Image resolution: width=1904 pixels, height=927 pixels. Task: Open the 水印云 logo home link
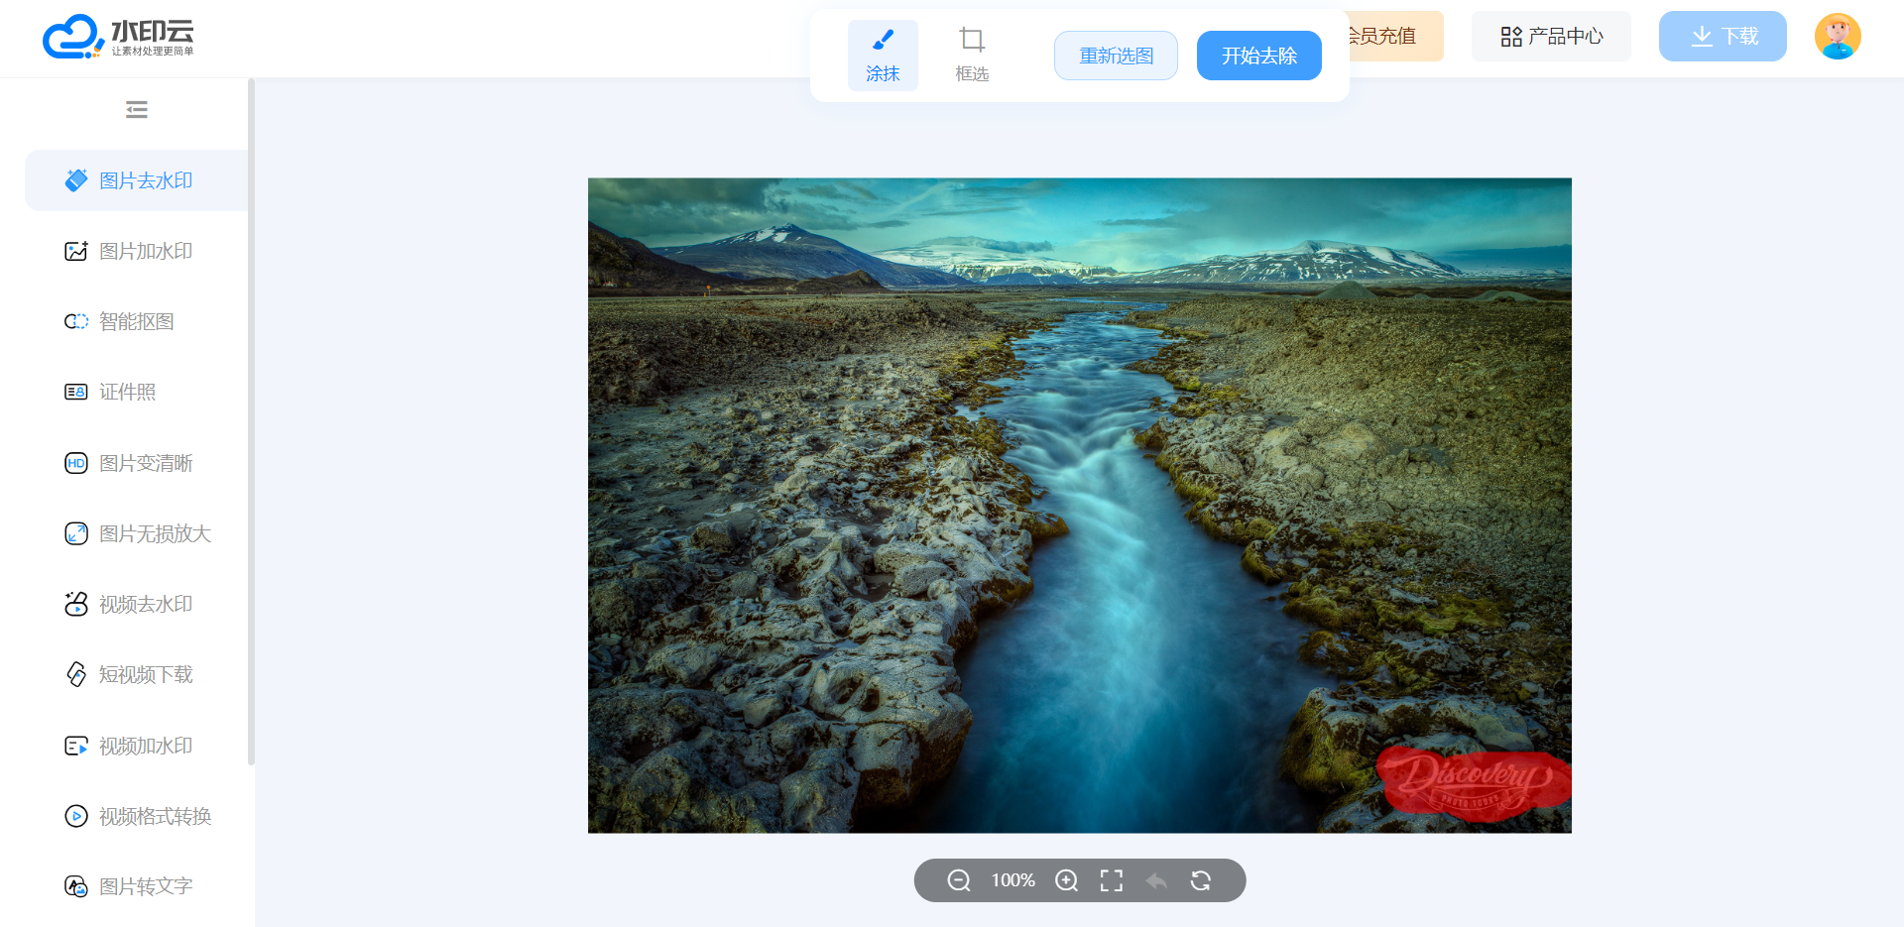point(118,37)
